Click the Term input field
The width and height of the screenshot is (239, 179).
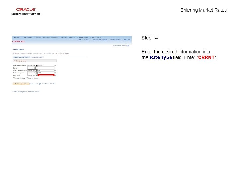(46, 68)
